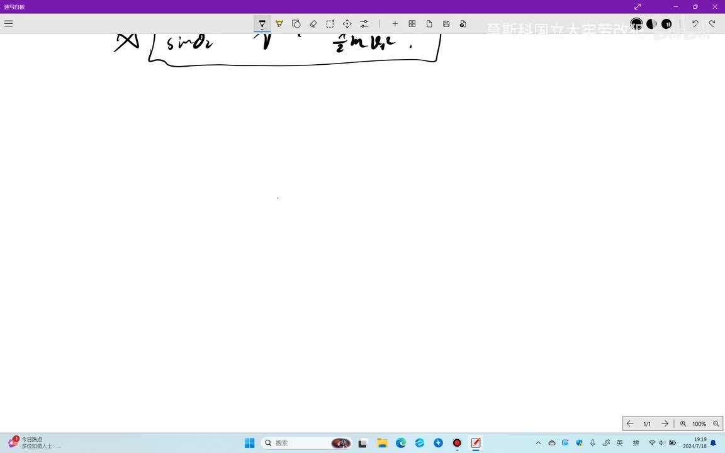Choose the half-black pen preset
The width and height of the screenshot is (725, 453).
pyautogui.click(x=651, y=23)
